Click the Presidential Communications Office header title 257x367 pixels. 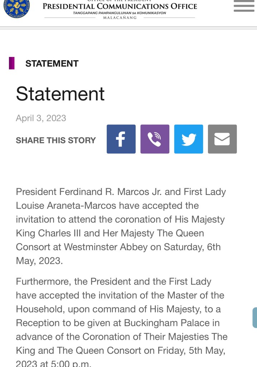click(120, 6)
